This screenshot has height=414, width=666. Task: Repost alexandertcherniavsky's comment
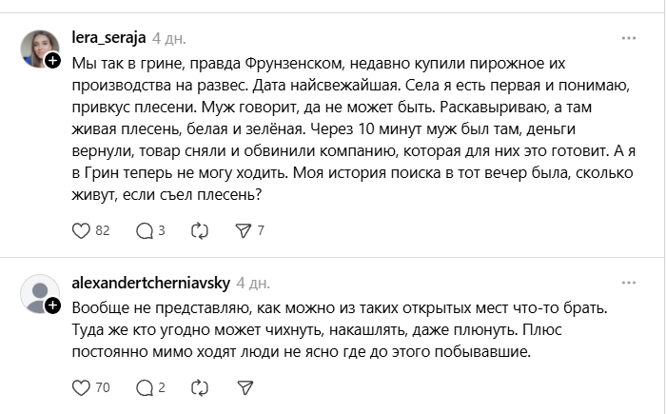tap(200, 387)
